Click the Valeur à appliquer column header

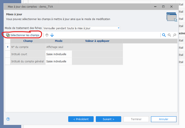click(97, 41)
